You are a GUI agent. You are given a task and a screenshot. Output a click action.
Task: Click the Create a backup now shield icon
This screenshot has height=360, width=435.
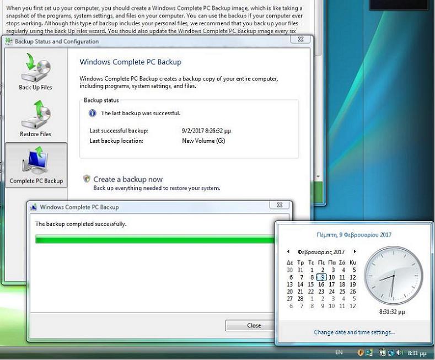pos(87,179)
